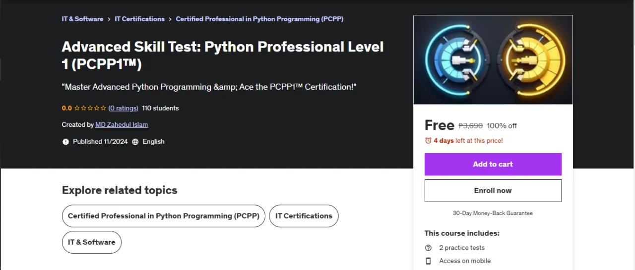Click the globe language icon
This screenshot has height=270, width=635.
135,142
